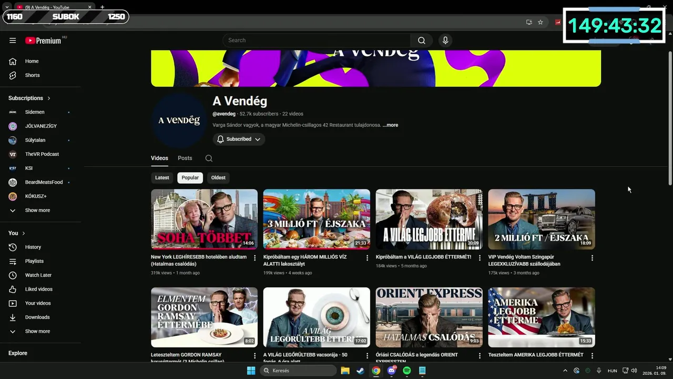Open browser tab search dropdown
The image size is (673, 379).
coord(7,7)
